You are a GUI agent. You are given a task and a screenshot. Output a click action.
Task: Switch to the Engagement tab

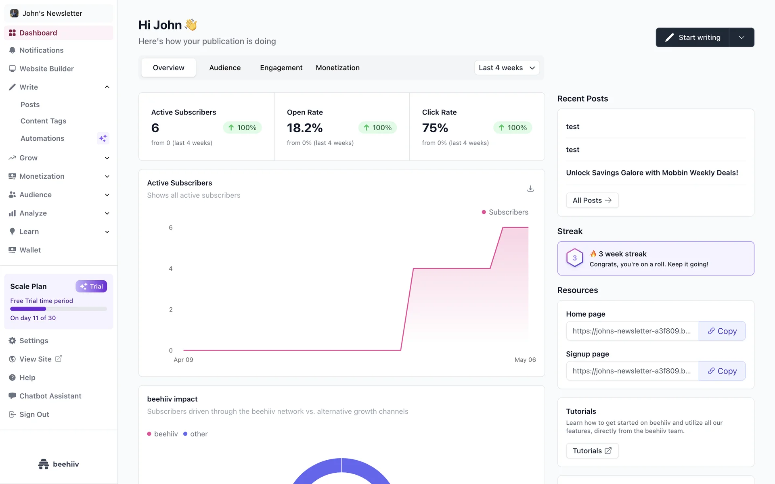tap(281, 68)
